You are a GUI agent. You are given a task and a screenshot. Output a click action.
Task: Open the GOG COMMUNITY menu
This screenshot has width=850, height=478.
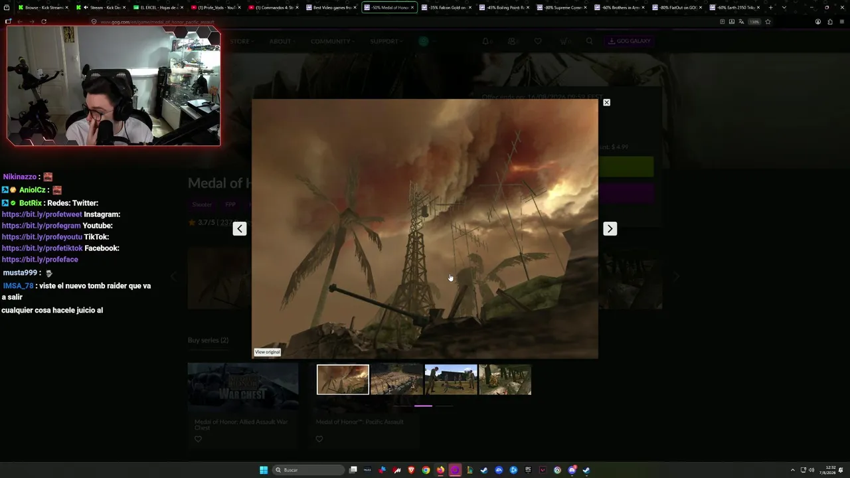tap(332, 41)
